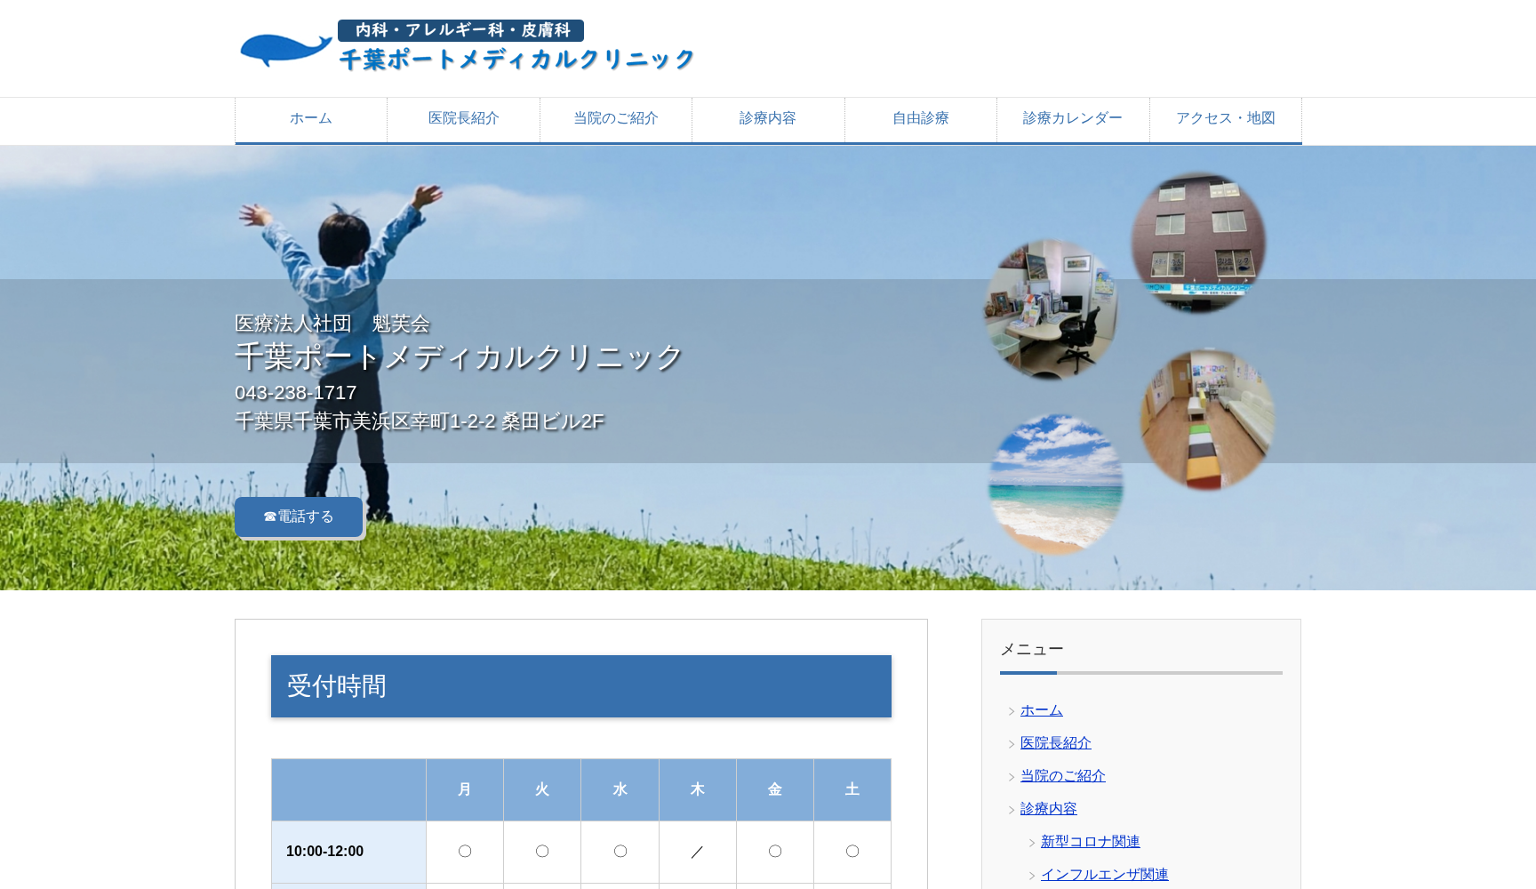Click the beach scenery circular photo

click(1055, 484)
